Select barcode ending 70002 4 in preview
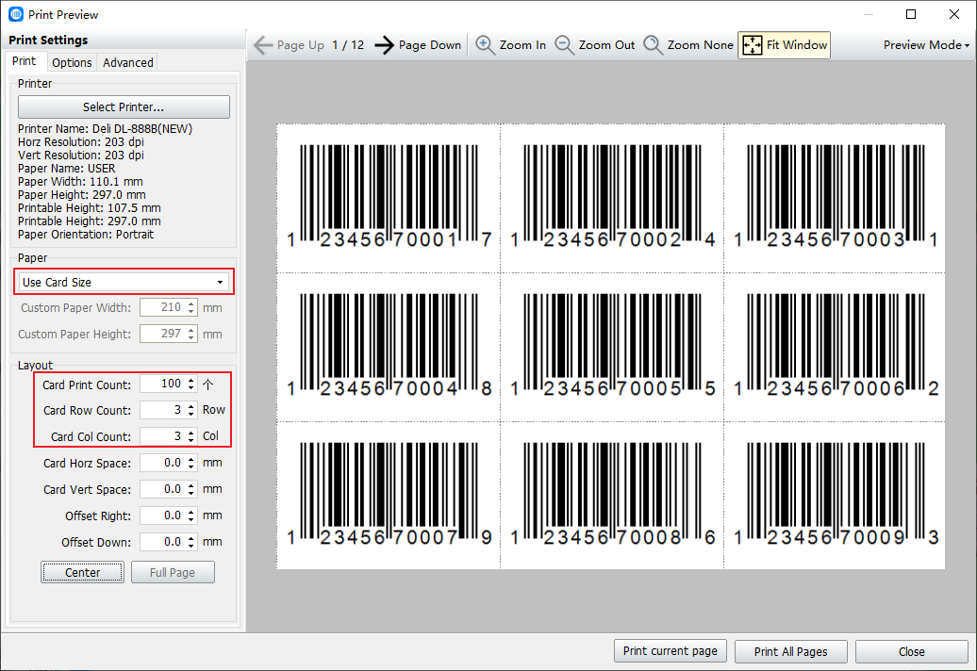 [612, 197]
